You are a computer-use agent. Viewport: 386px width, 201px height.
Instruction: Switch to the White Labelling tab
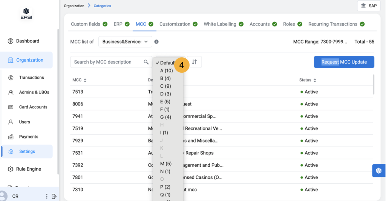(220, 24)
